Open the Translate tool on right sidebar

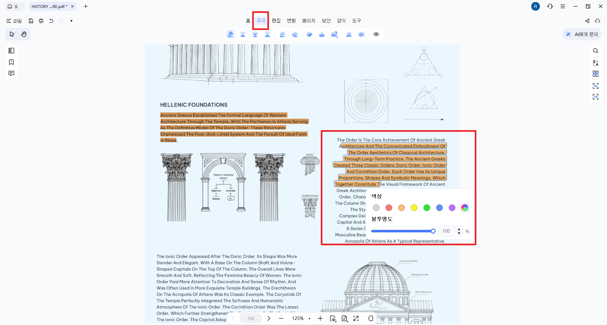(x=596, y=63)
